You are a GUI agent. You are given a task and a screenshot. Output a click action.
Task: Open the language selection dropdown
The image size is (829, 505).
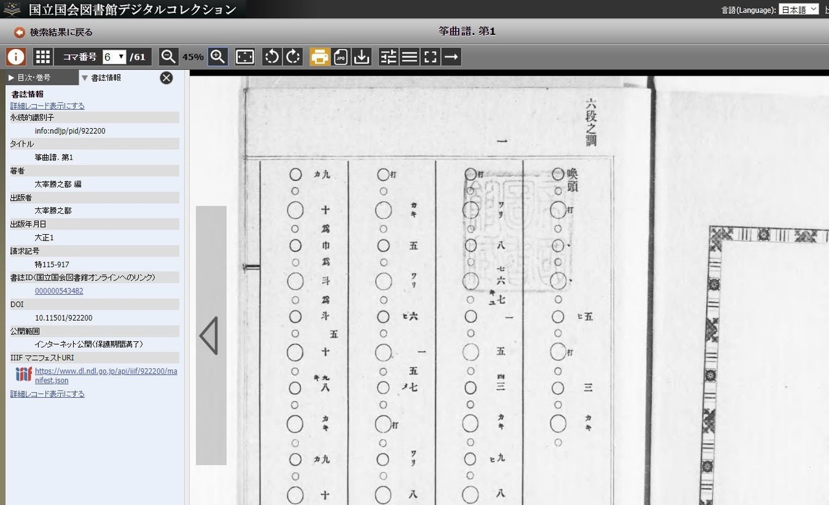799,10
